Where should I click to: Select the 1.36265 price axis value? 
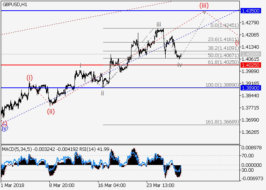click(x=250, y=132)
